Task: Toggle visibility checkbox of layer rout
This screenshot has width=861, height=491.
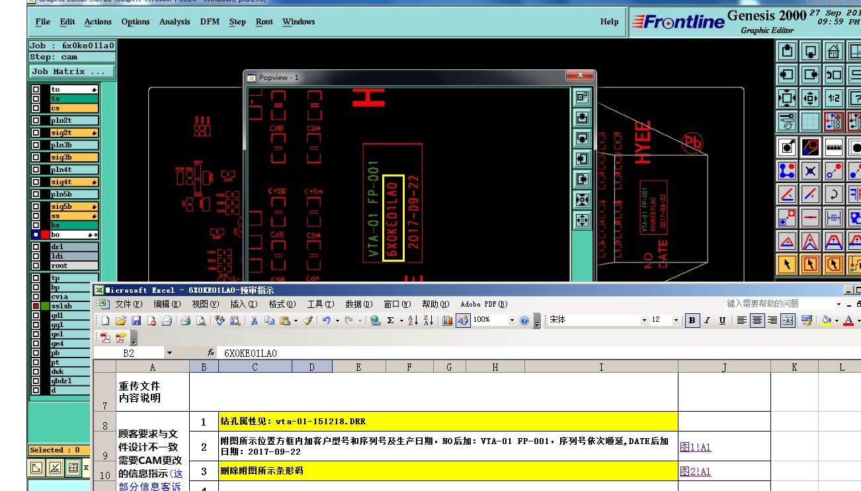Action: click(36, 266)
